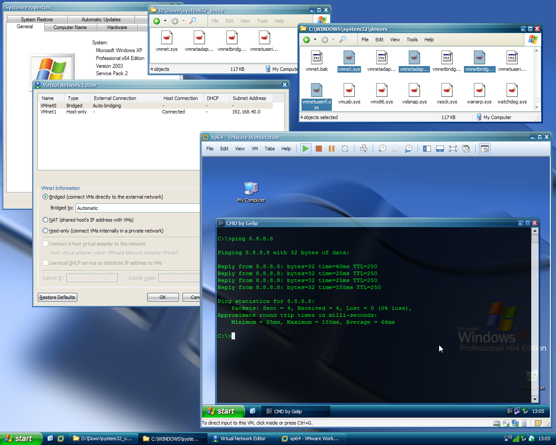This screenshot has width=556, height=445.
Task: Click the Search icon in drivers window toolbar
Action: [x=343, y=40]
